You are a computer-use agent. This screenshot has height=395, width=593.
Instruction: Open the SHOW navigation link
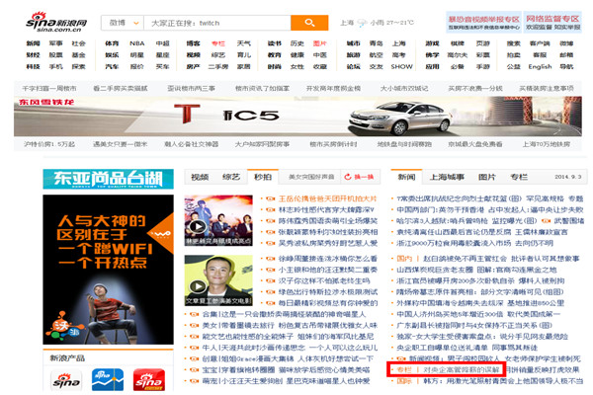click(401, 66)
